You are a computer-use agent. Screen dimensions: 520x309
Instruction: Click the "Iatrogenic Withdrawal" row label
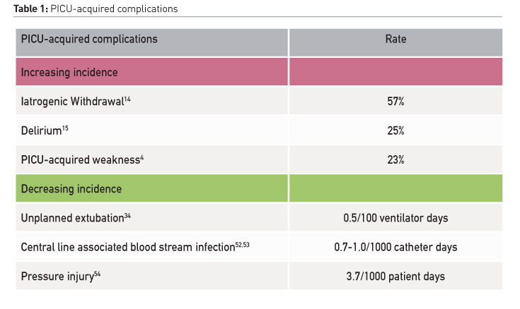(71, 101)
